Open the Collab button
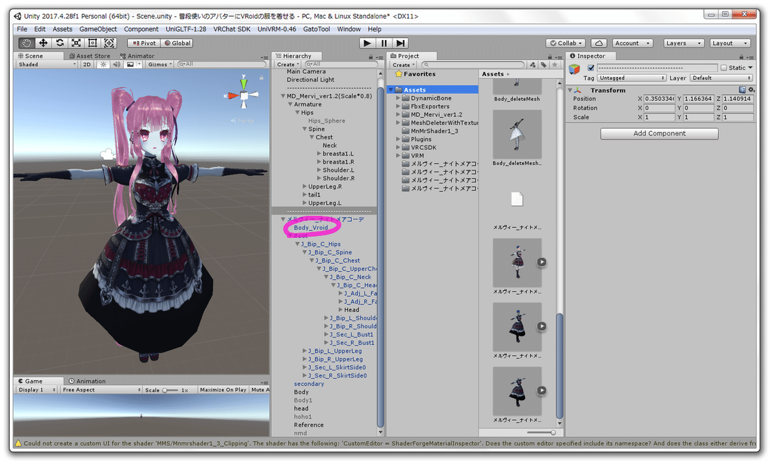775x466 pixels. (x=566, y=43)
